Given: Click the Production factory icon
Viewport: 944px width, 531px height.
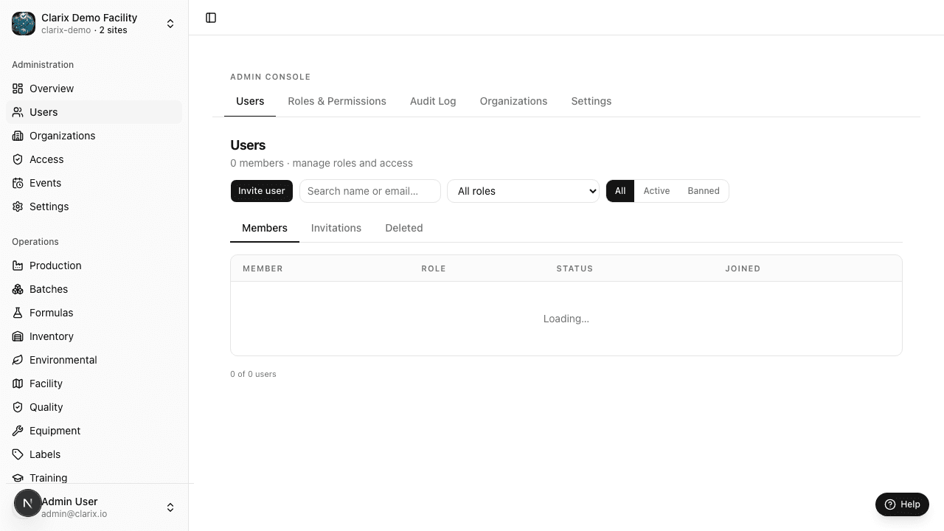Looking at the screenshot, I should pos(18,265).
